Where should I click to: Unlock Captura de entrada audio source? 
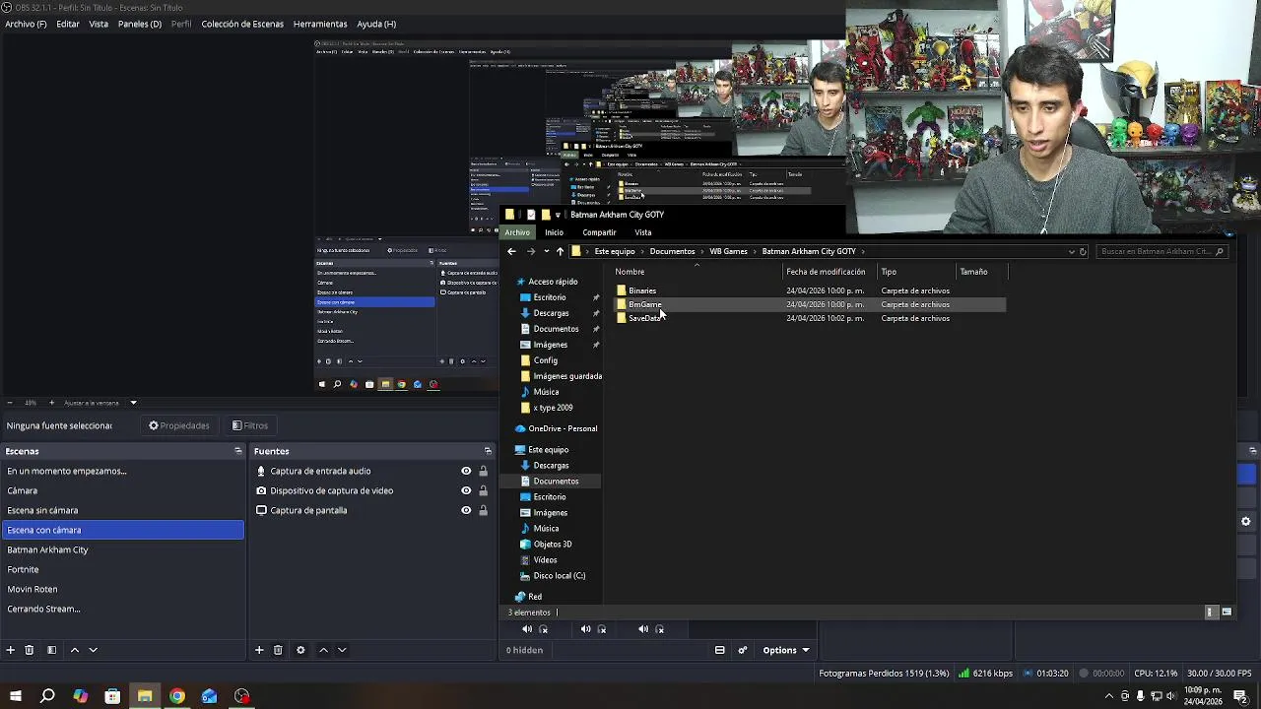pos(483,471)
